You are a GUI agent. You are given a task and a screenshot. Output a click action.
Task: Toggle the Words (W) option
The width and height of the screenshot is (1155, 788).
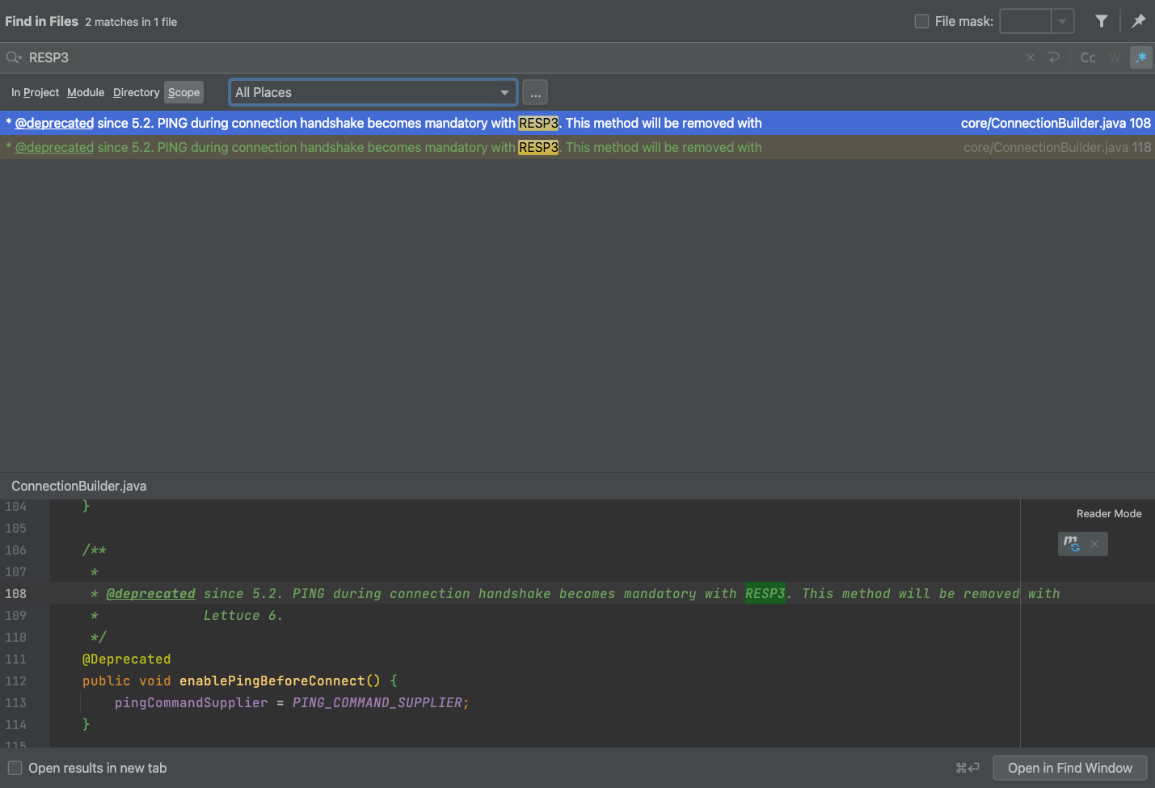coord(1115,57)
